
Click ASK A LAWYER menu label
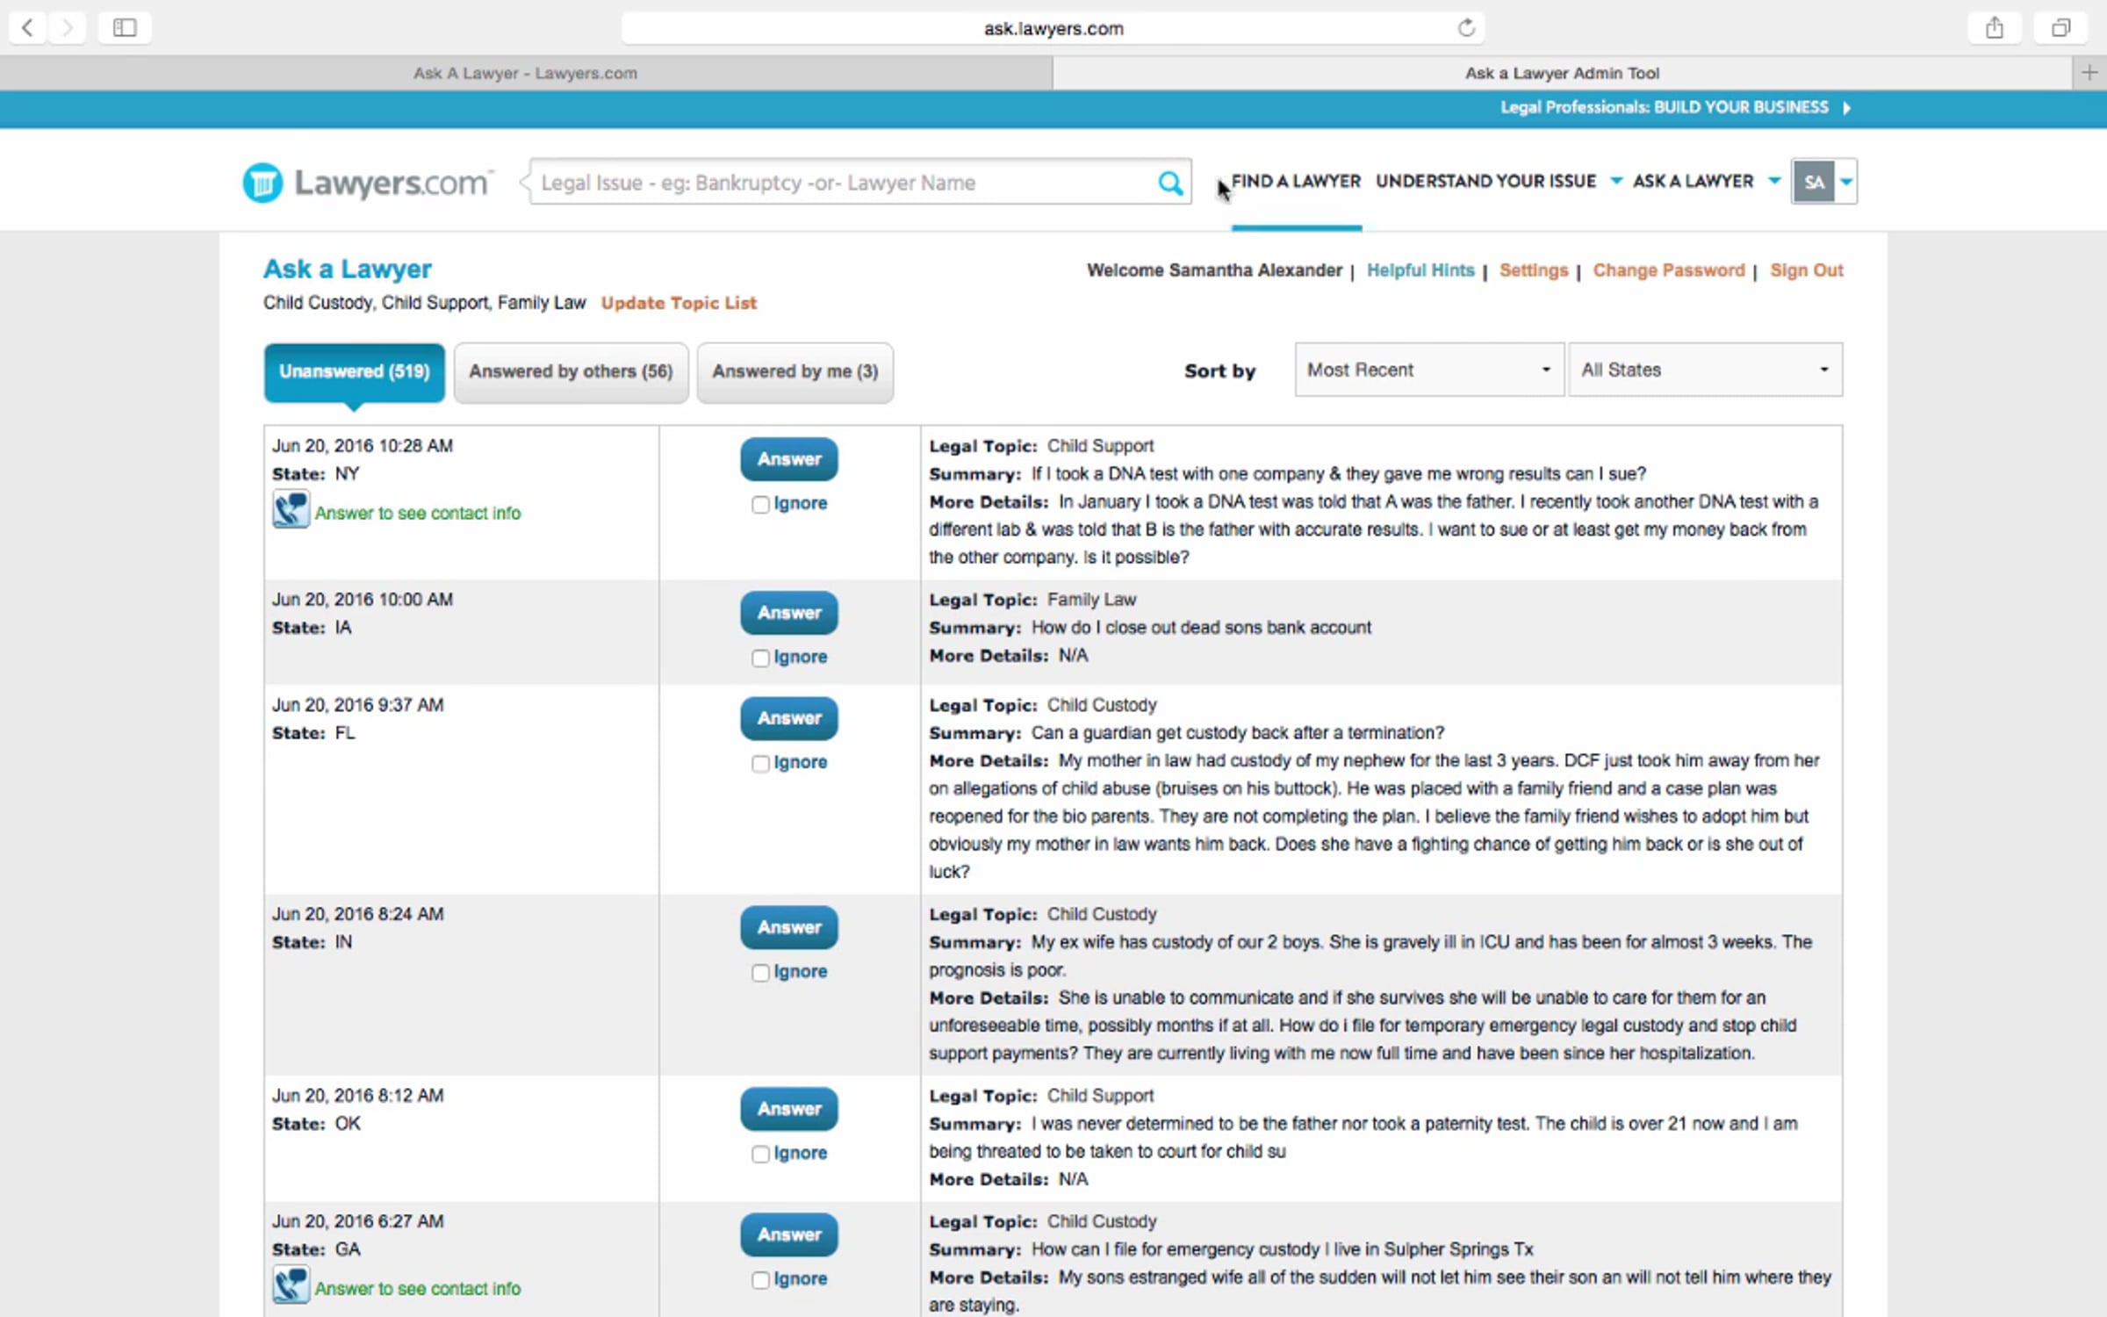point(1693,181)
